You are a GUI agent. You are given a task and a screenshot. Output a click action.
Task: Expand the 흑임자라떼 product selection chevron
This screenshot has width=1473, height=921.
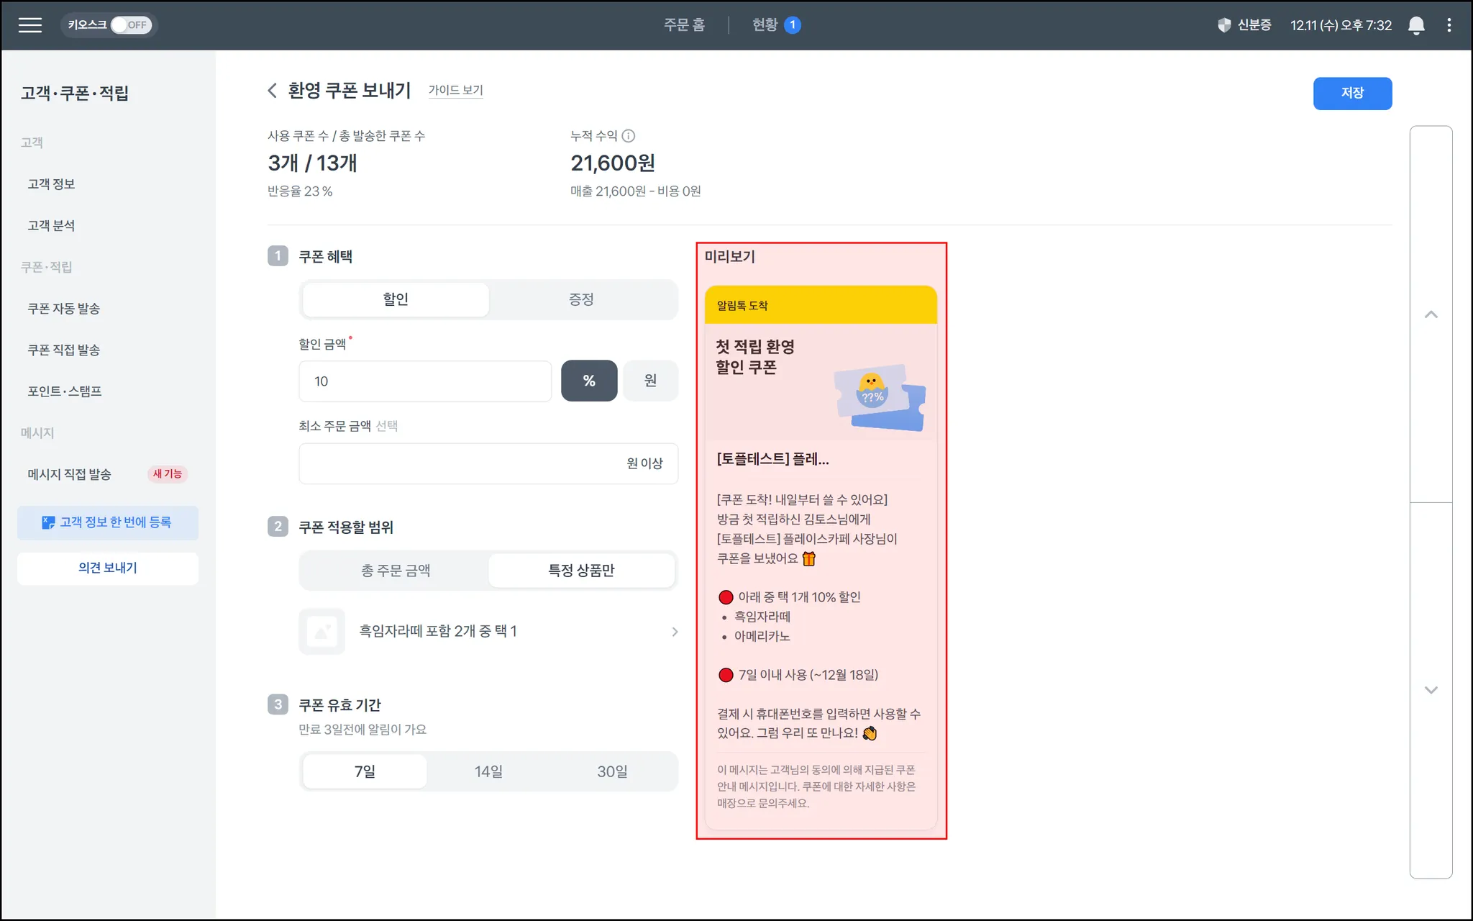674,632
